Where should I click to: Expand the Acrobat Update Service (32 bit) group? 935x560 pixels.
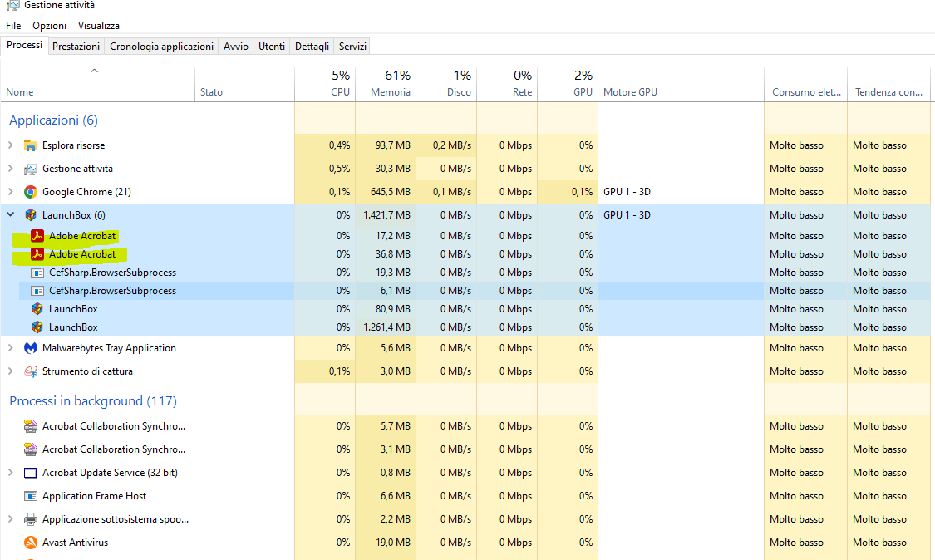(x=10, y=472)
